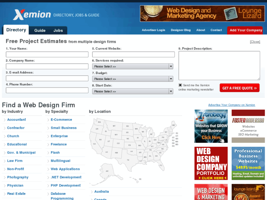
Task: Select Gov. & Municipal industry
Action: 21,153
